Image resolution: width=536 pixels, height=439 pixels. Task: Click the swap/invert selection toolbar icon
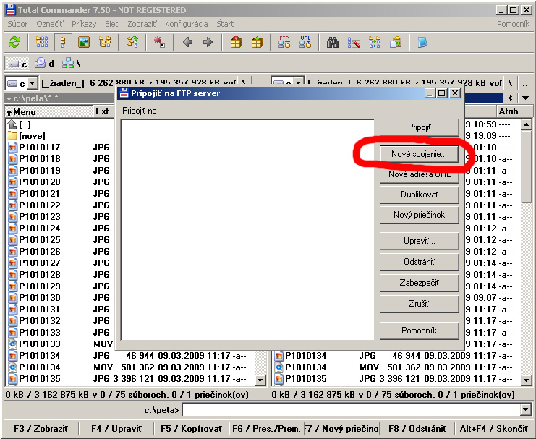(x=132, y=43)
